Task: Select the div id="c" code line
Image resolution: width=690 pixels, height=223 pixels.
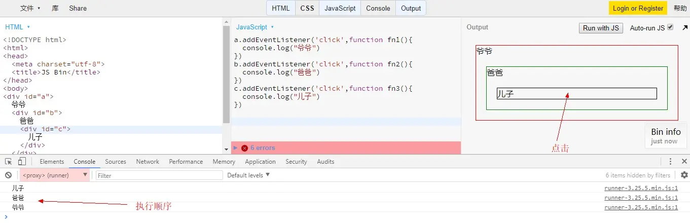Action: pyautogui.click(x=45, y=129)
